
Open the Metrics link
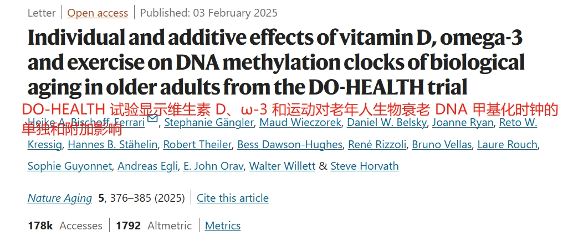(223, 225)
